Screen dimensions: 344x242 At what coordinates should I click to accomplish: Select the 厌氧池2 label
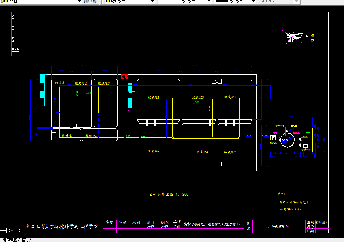(154, 151)
